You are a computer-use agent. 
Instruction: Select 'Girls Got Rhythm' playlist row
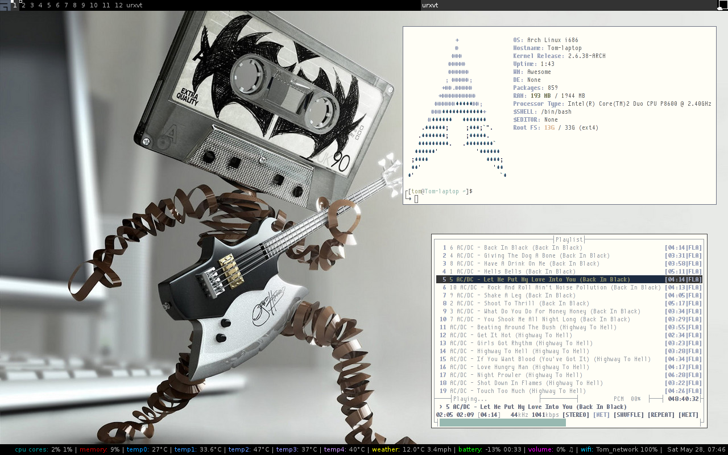click(x=569, y=343)
